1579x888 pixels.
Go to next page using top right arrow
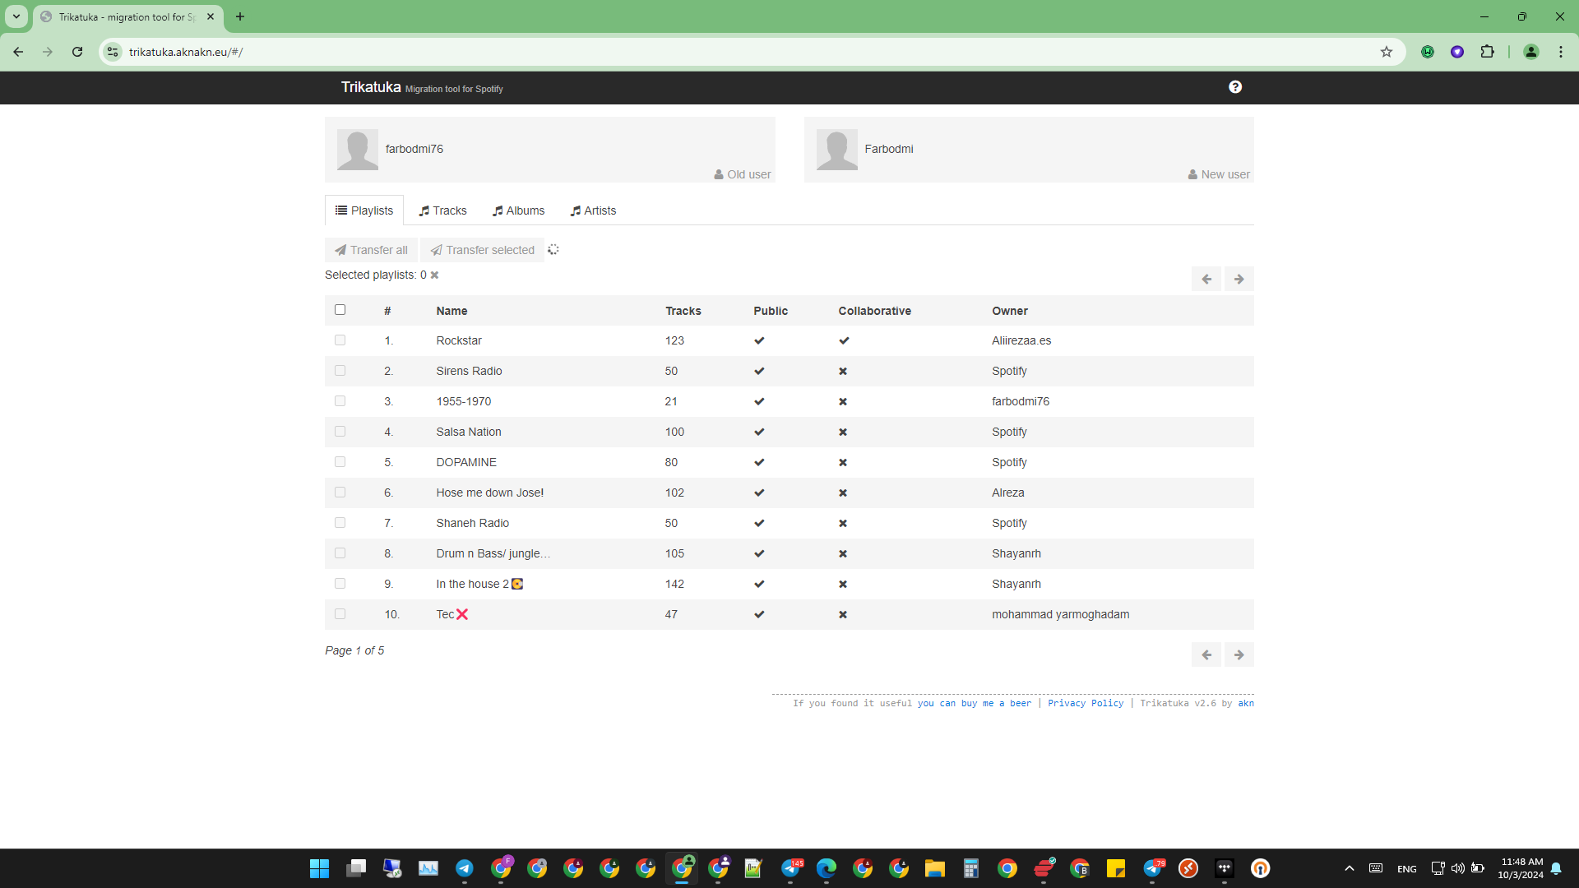pyautogui.click(x=1239, y=280)
